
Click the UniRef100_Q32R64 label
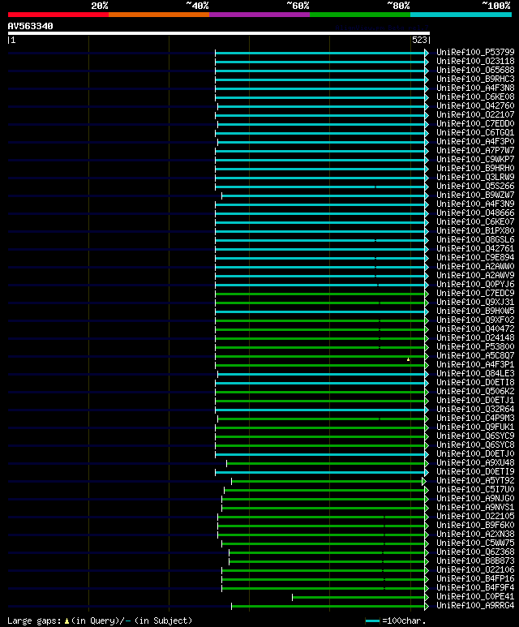point(475,410)
